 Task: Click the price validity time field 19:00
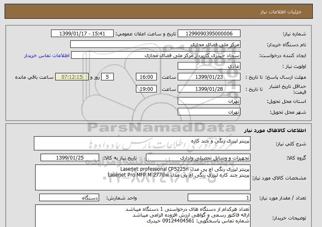click(x=146, y=89)
